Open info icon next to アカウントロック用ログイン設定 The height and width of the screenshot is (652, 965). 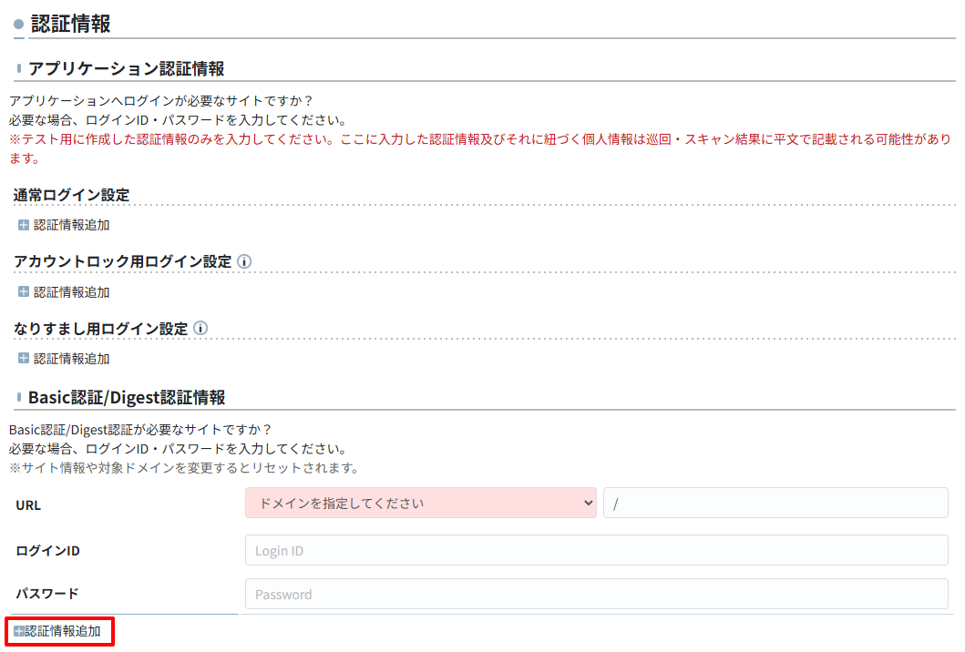pos(244,261)
